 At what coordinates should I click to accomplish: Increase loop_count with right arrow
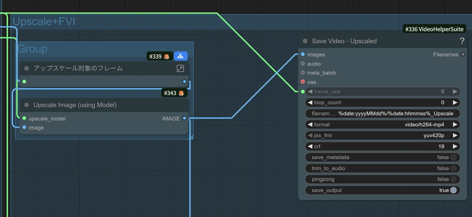(x=455, y=103)
